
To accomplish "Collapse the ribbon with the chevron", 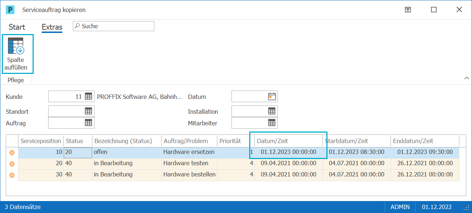I will 467,78.
